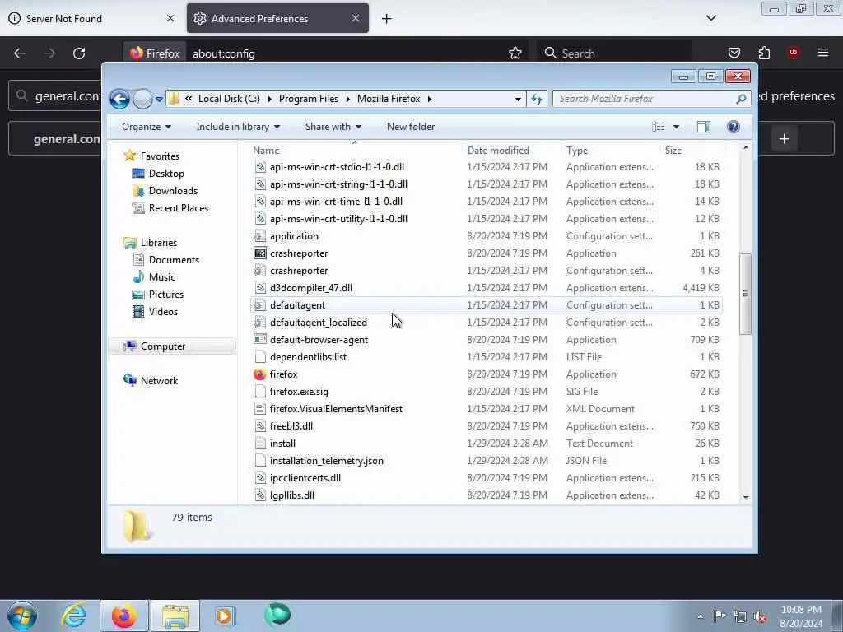The height and width of the screenshot is (632, 843).
Task: Open Pictures library
Action: coord(165,295)
